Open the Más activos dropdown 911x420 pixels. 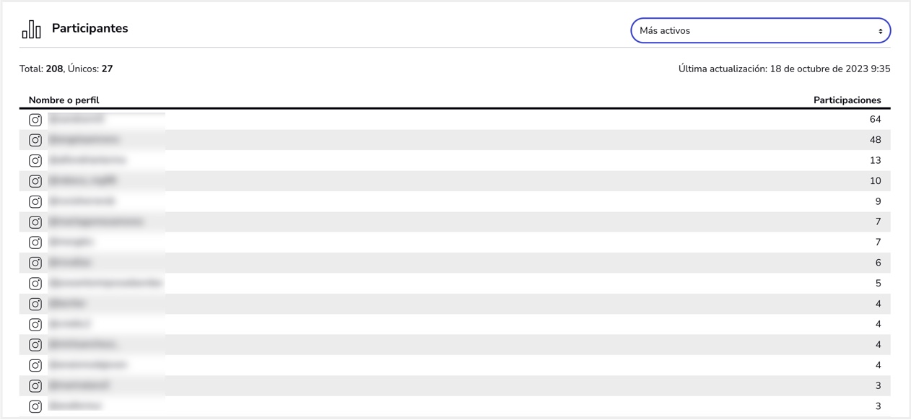point(761,30)
